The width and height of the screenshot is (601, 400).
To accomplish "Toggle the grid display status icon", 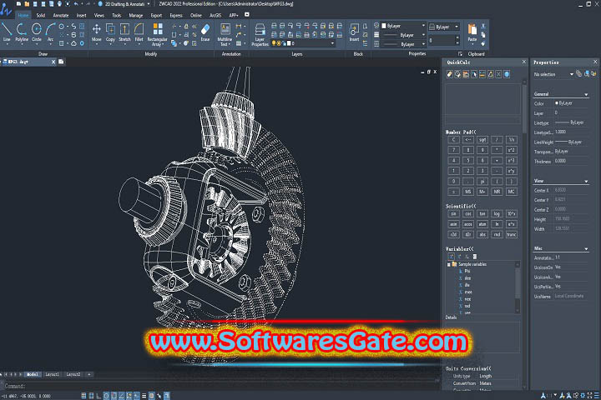I will tap(83, 396).
